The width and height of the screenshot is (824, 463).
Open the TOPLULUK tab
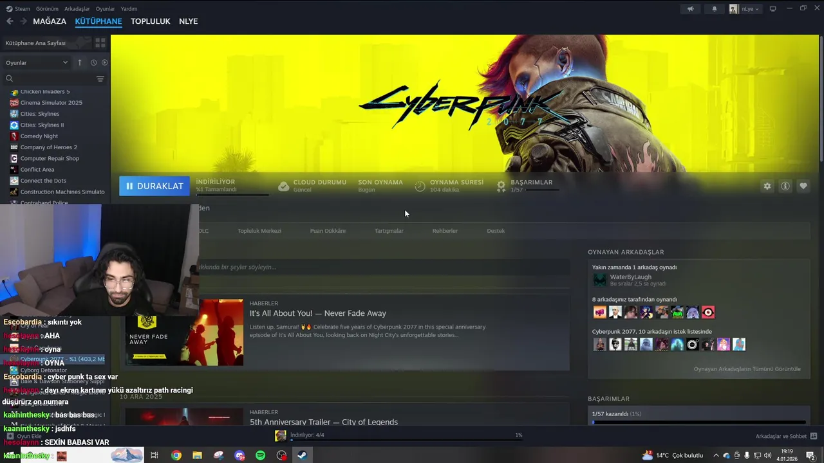tap(150, 21)
